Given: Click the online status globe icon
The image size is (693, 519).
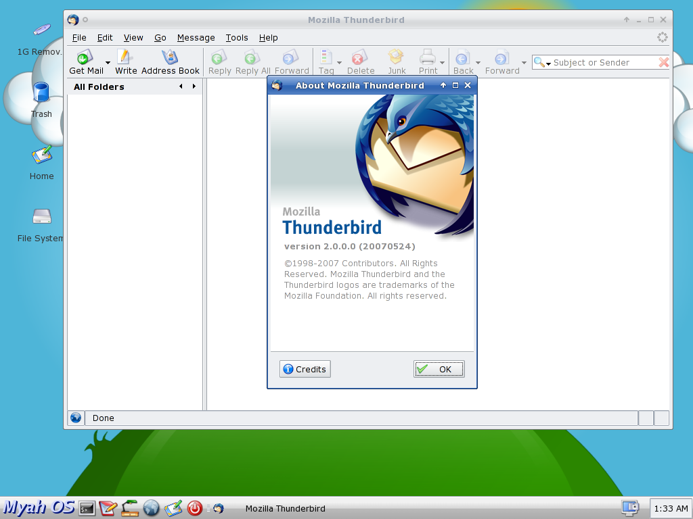Looking at the screenshot, I should pos(76,418).
